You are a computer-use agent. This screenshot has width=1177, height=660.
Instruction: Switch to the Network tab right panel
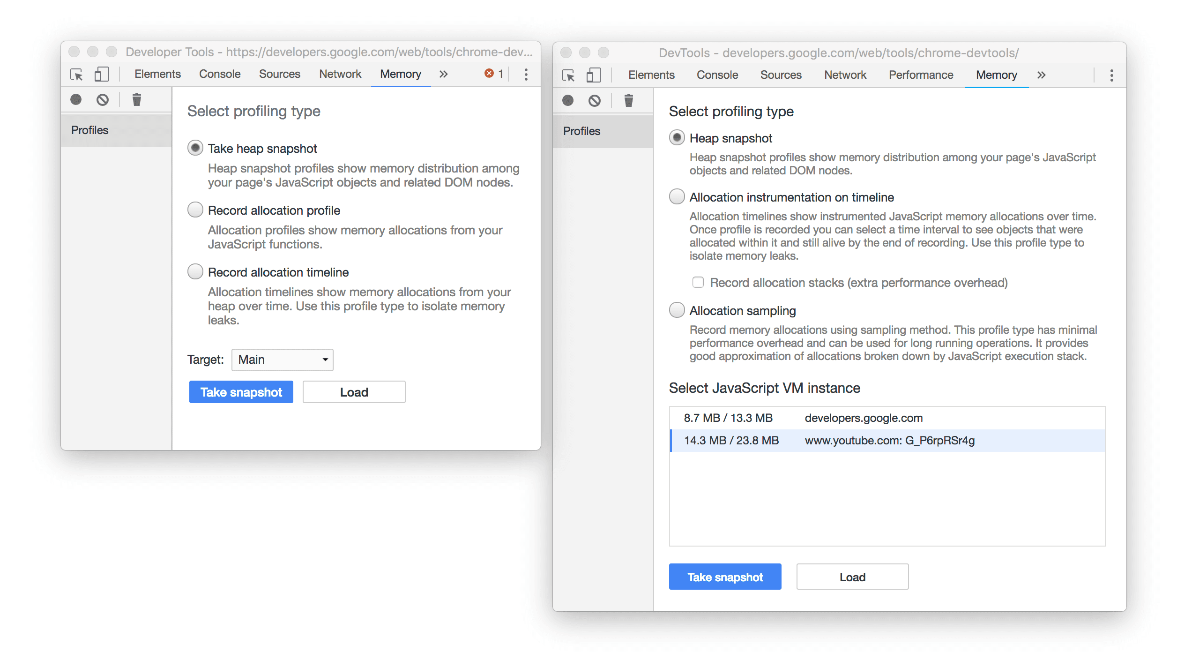tap(843, 75)
